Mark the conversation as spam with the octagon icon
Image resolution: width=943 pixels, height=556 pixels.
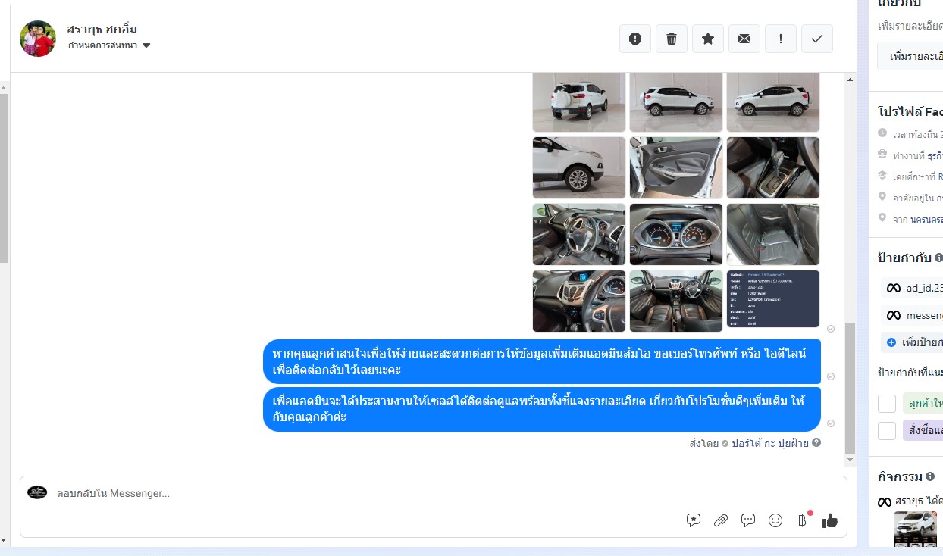coord(635,39)
